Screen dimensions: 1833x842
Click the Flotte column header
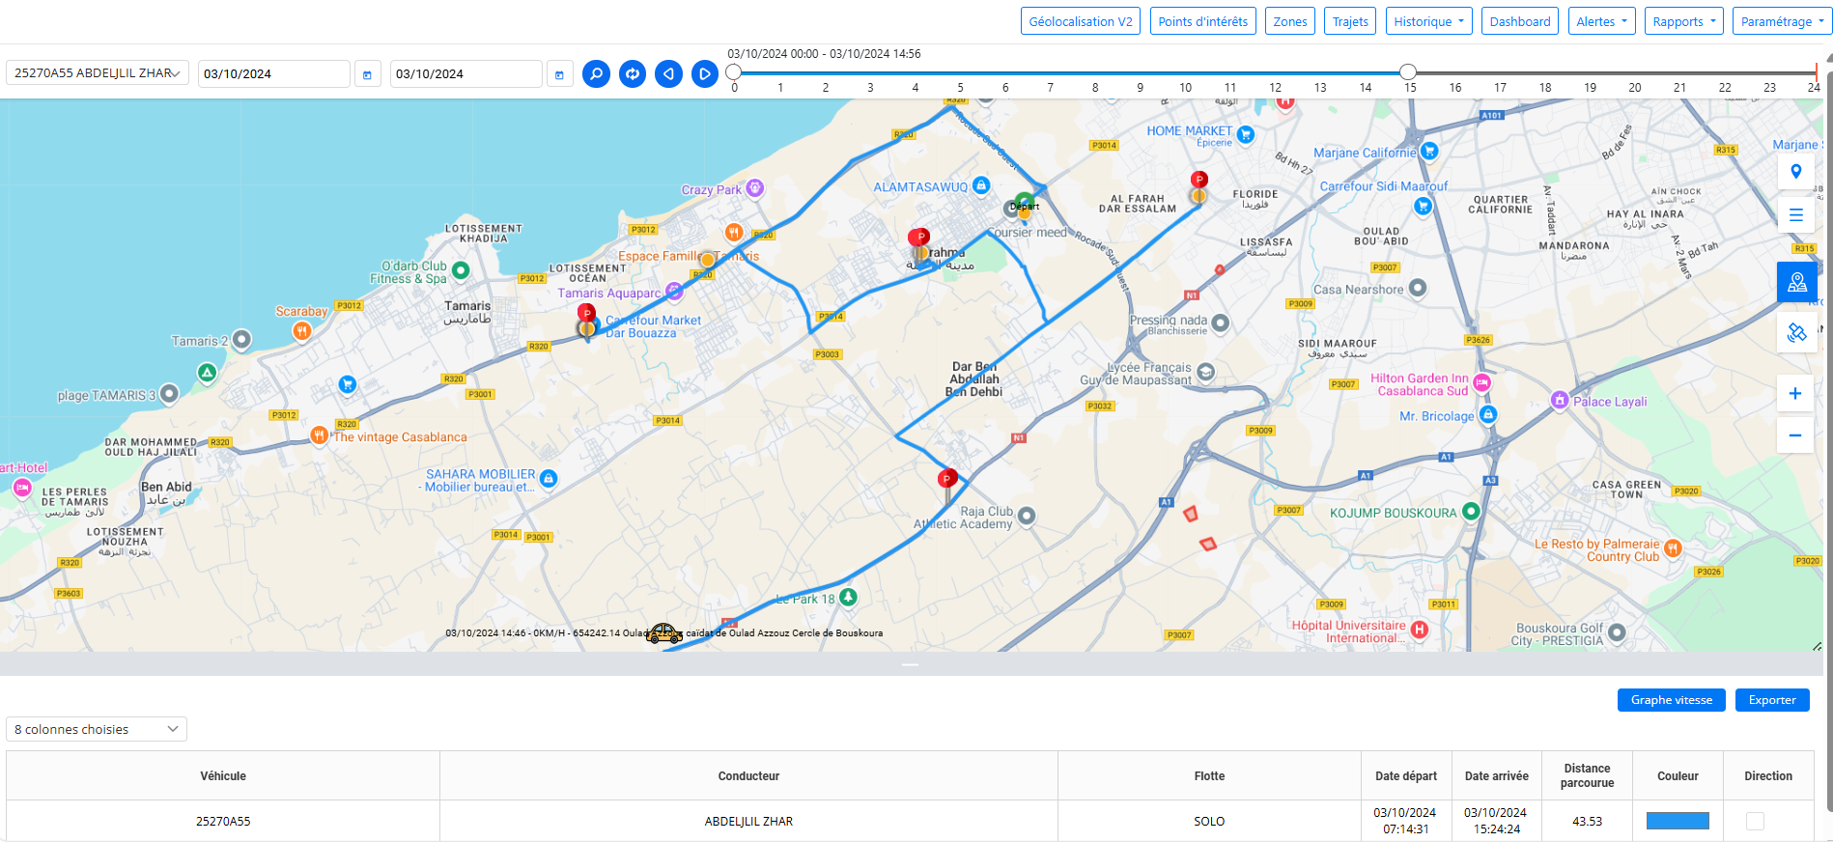tap(1209, 776)
